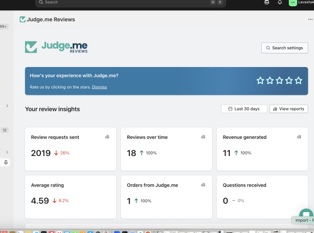Rate Judge.me five stars

[x=298, y=81]
